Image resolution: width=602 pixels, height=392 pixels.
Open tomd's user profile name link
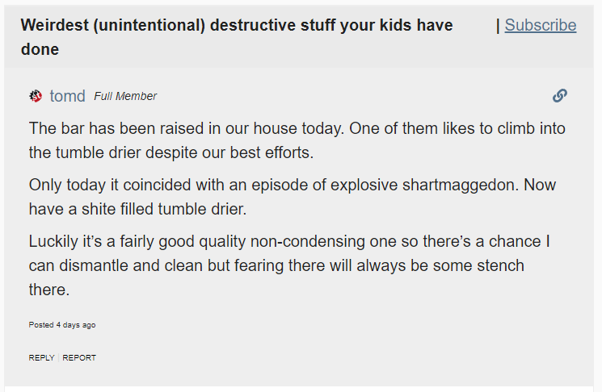[x=67, y=96]
